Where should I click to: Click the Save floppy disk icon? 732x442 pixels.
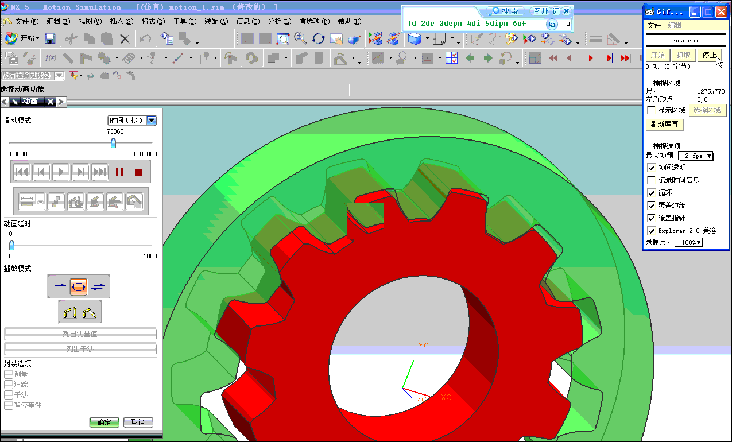point(50,38)
